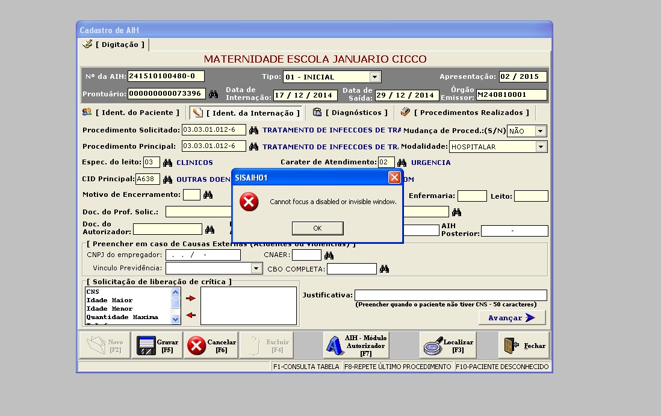Click the binoculars icon beside Prontuário field

213,95
